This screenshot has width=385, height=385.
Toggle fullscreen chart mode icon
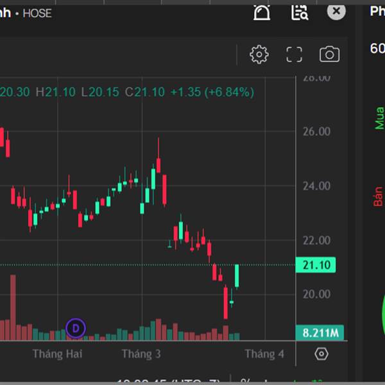click(x=294, y=55)
